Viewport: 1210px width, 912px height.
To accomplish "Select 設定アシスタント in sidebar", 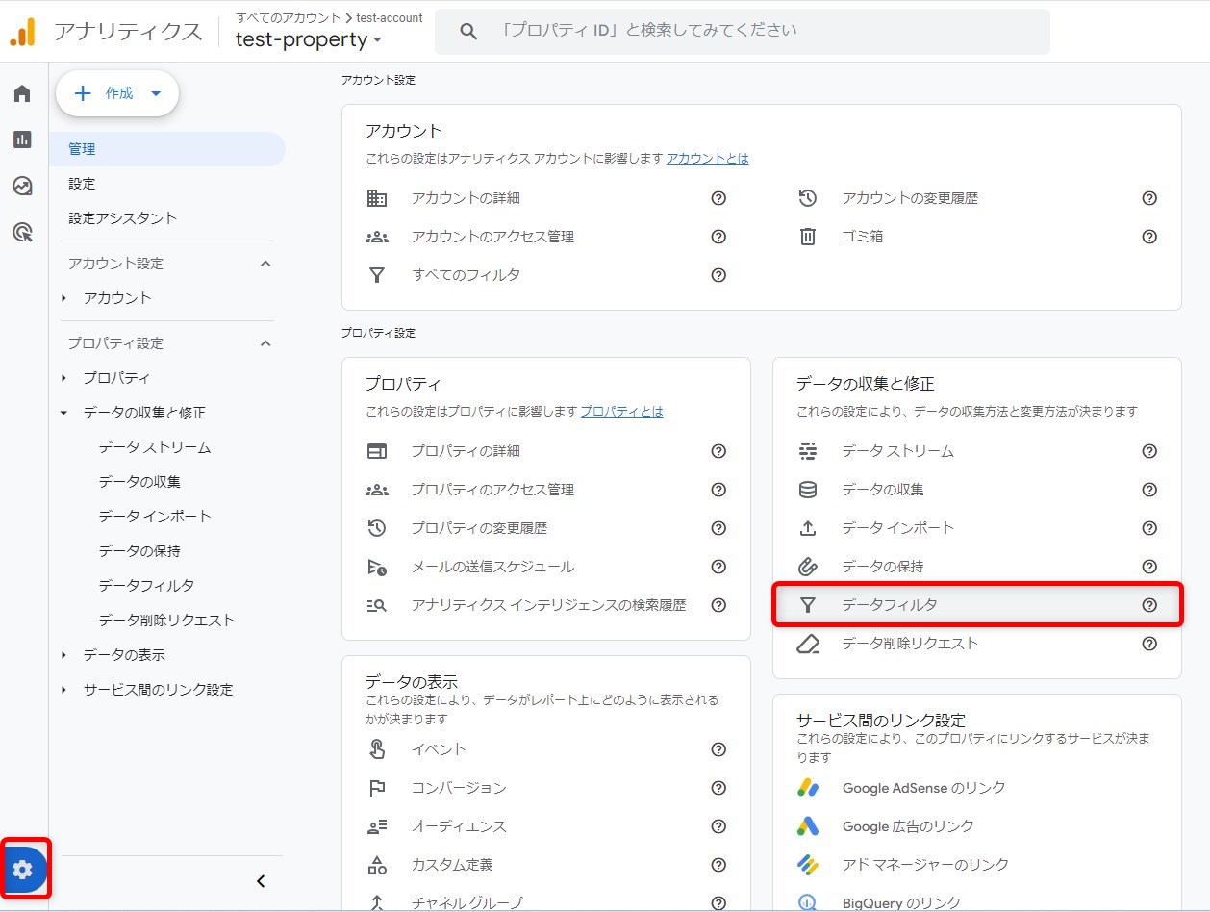I will [122, 218].
